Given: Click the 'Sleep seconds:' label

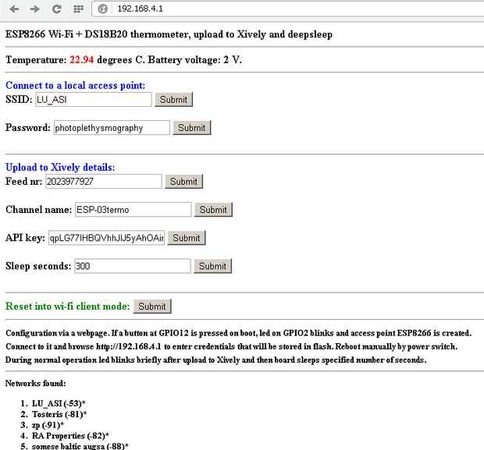Looking at the screenshot, I should [38, 266].
